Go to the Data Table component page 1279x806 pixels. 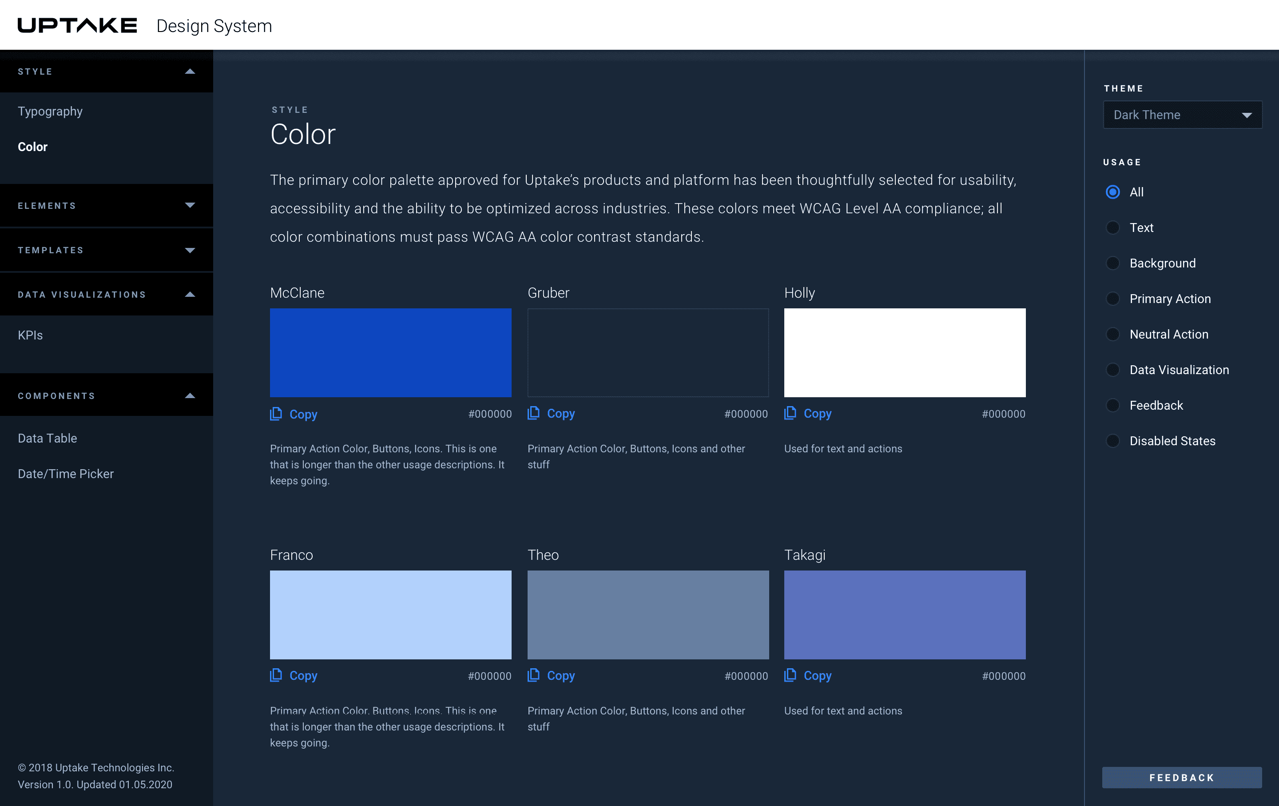tap(47, 439)
